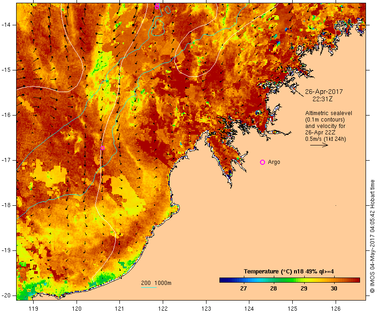The image size is (378, 313).
Task: Click the magenta Argo legend circle
Action: click(x=263, y=162)
